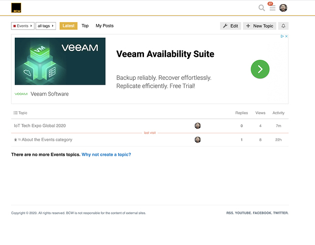Click the Topic column header label
Image resolution: width=315 pixels, height=245 pixels.
[23, 113]
